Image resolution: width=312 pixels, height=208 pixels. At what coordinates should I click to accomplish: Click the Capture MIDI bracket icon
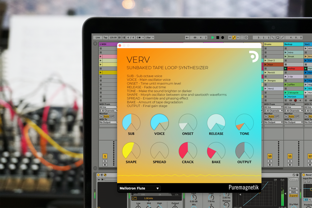242,38
